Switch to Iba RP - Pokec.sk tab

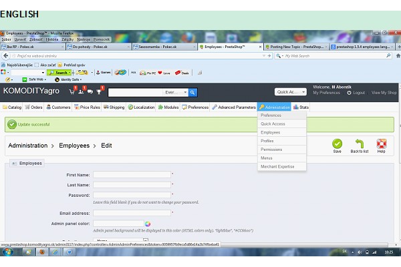[33, 47]
